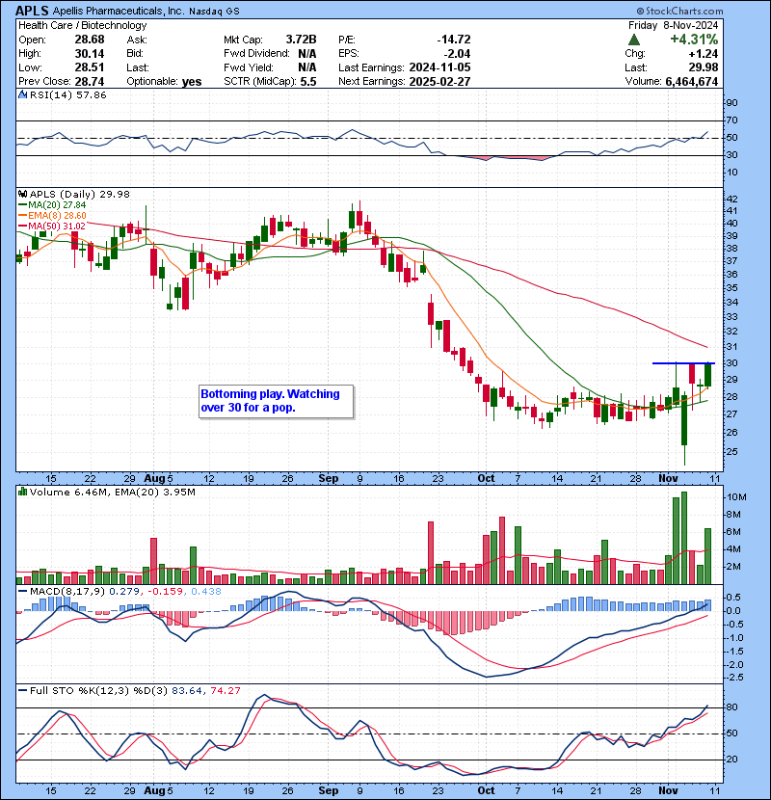Image resolution: width=771 pixels, height=800 pixels.
Task: Click the APLS (Daily) 29.98 label
Action: 80,194
